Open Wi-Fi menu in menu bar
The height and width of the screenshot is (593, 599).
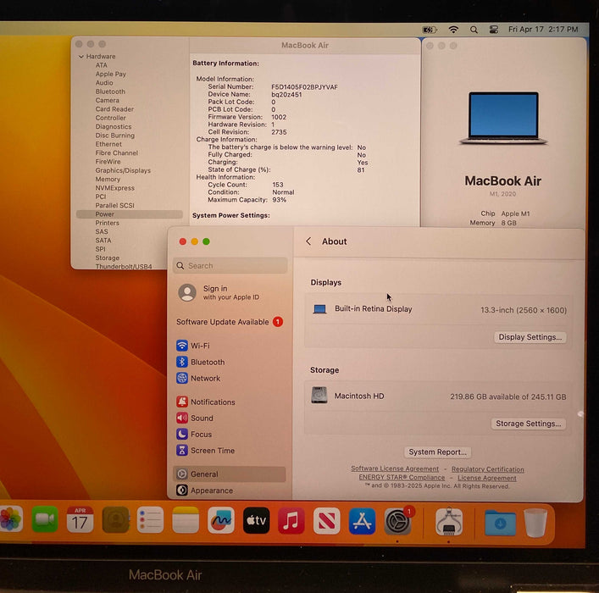point(453,30)
